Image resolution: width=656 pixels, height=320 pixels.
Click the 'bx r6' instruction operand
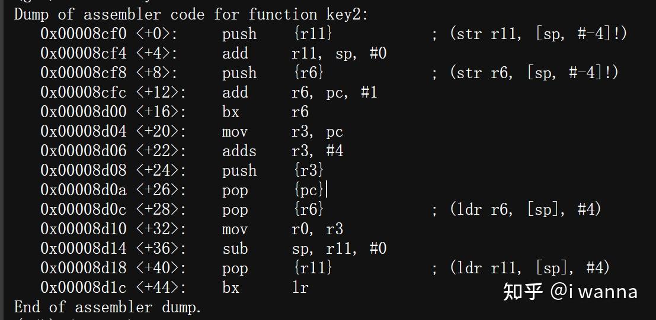(300, 112)
